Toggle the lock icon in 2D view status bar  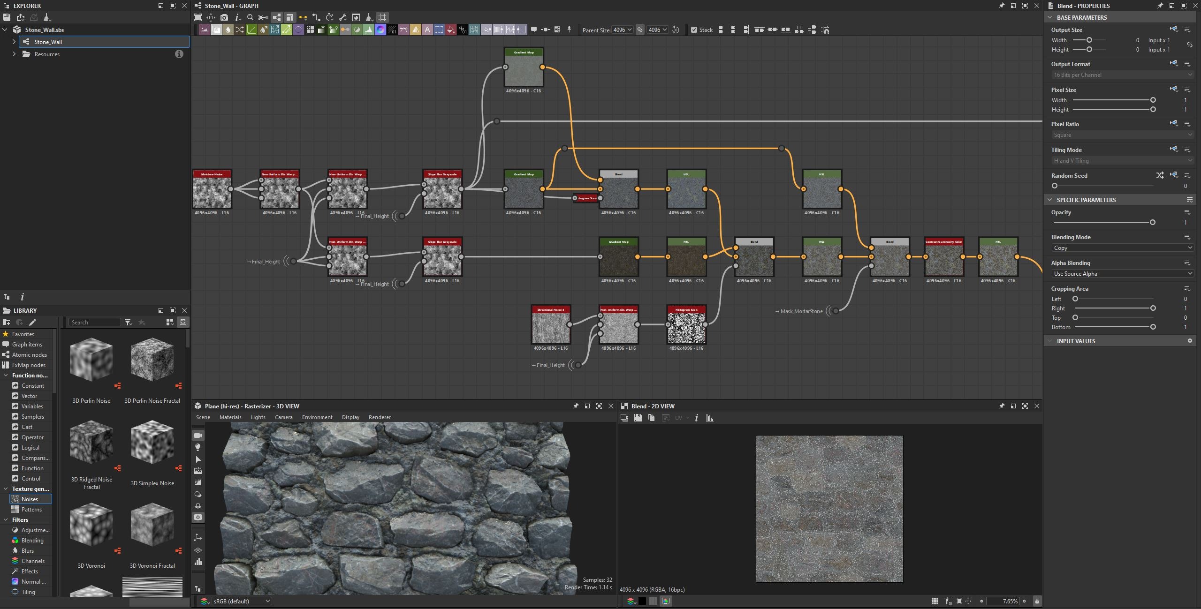tap(1037, 601)
